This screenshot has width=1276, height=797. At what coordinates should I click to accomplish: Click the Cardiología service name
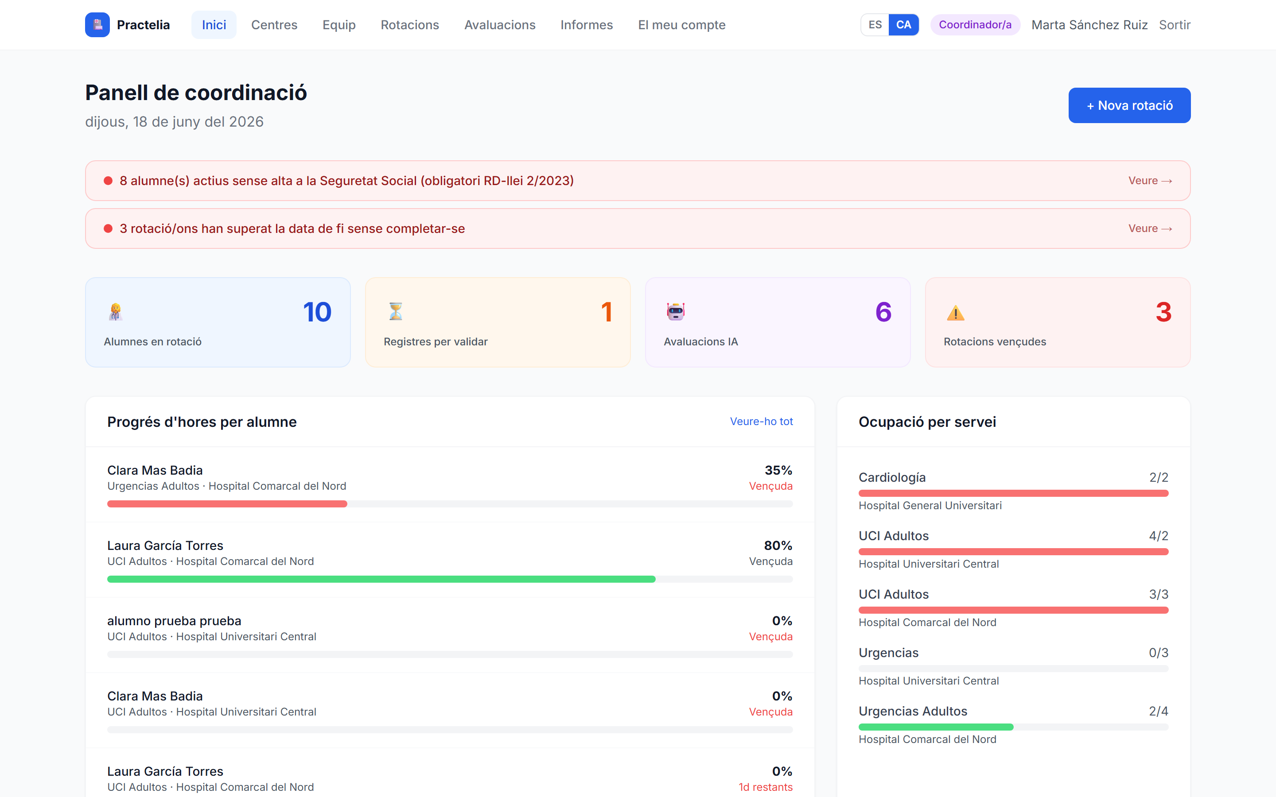coord(891,478)
